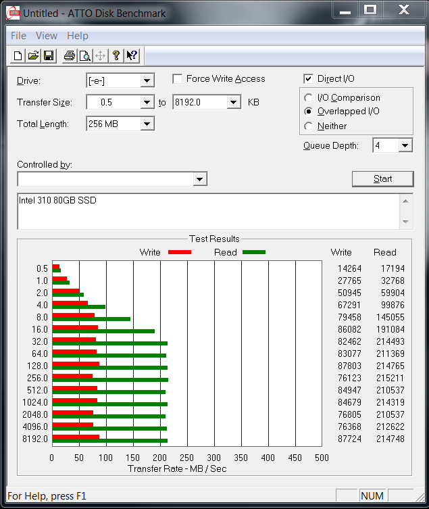Enable Force Write Access checkbox
The height and width of the screenshot is (509, 429).
(178, 79)
